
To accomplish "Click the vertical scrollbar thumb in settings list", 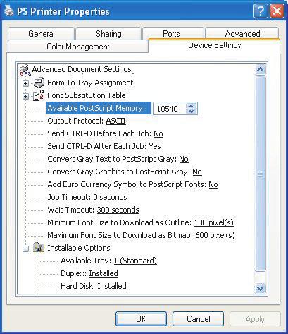I will pyautogui.click(x=260, y=174).
